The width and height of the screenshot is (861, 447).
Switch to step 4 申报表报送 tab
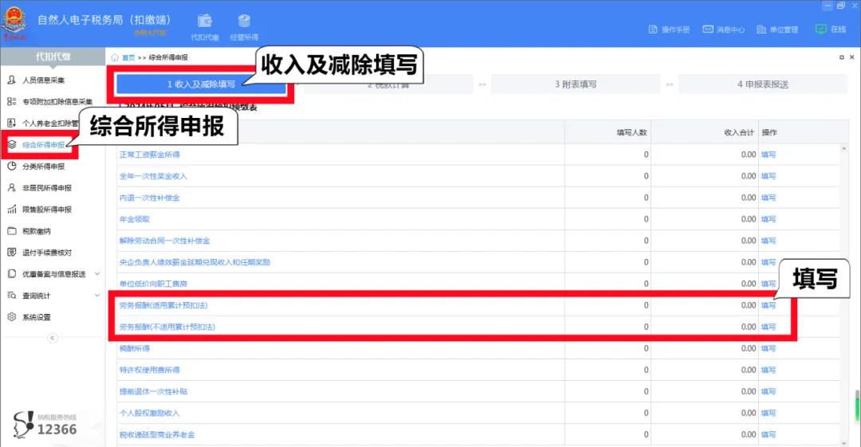pos(762,84)
